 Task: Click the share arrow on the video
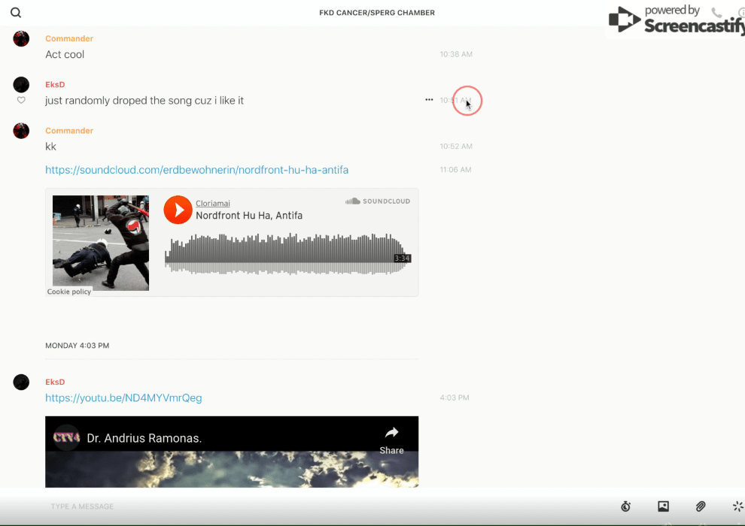(391, 439)
